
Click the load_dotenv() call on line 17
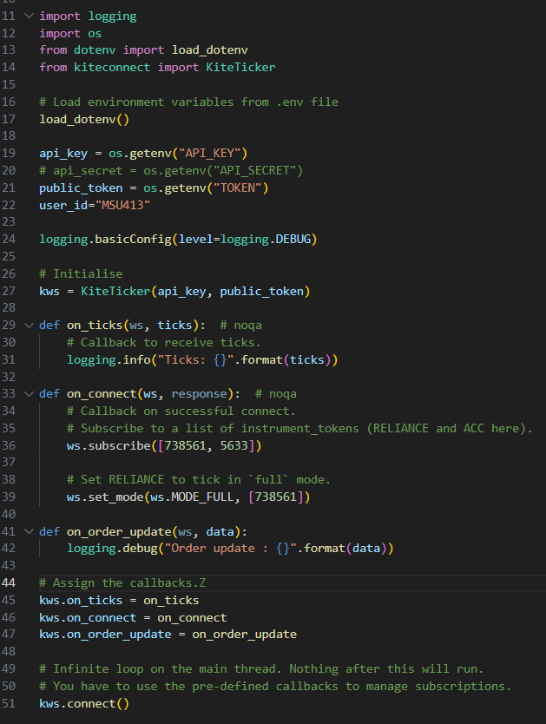point(83,119)
